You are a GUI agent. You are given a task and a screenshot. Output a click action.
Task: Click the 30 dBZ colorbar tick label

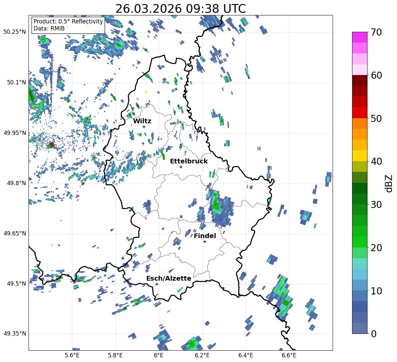click(x=376, y=205)
